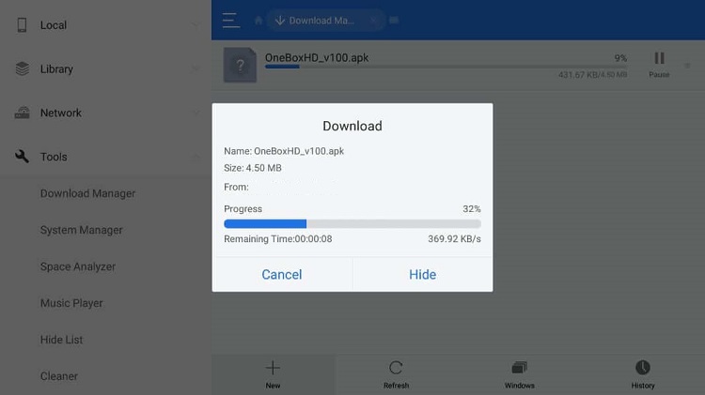Expand the Local section chevron

[196, 25]
